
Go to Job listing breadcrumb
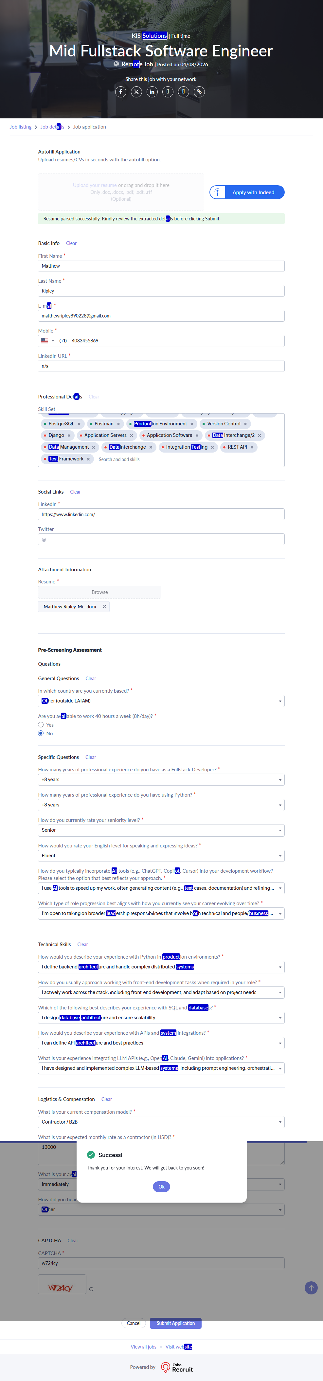(x=20, y=127)
